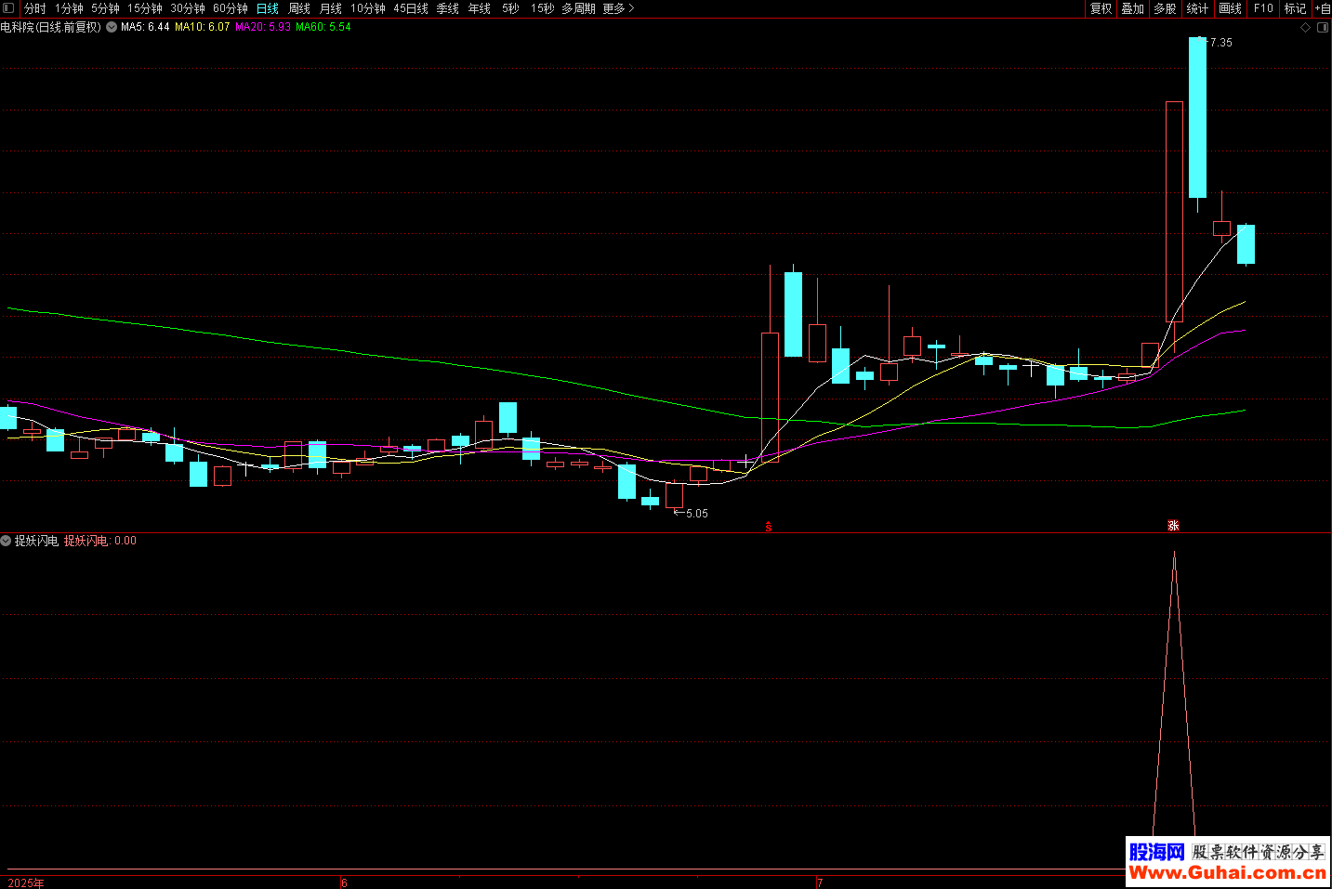Click the month 6 marker on time axis

[x=344, y=882]
